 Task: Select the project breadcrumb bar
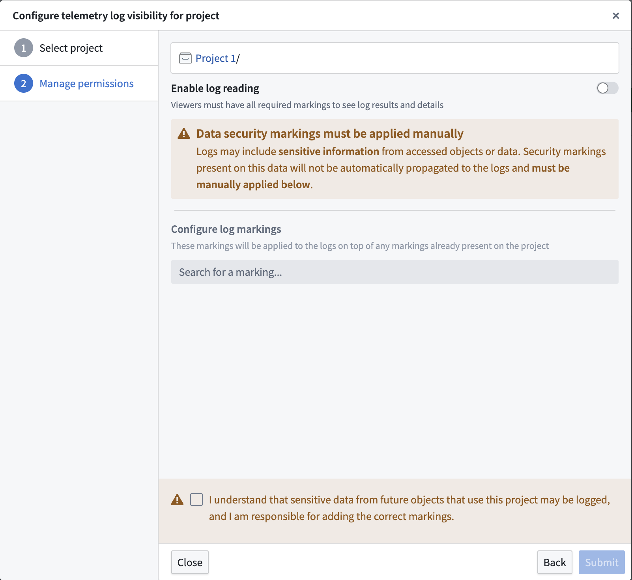point(394,58)
